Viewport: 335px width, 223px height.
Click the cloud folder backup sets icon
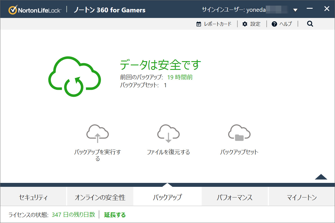[239, 133]
